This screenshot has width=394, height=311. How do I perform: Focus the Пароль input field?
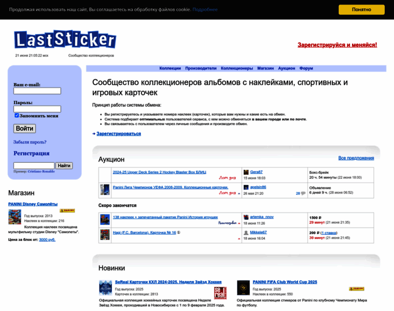click(x=37, y=109)
